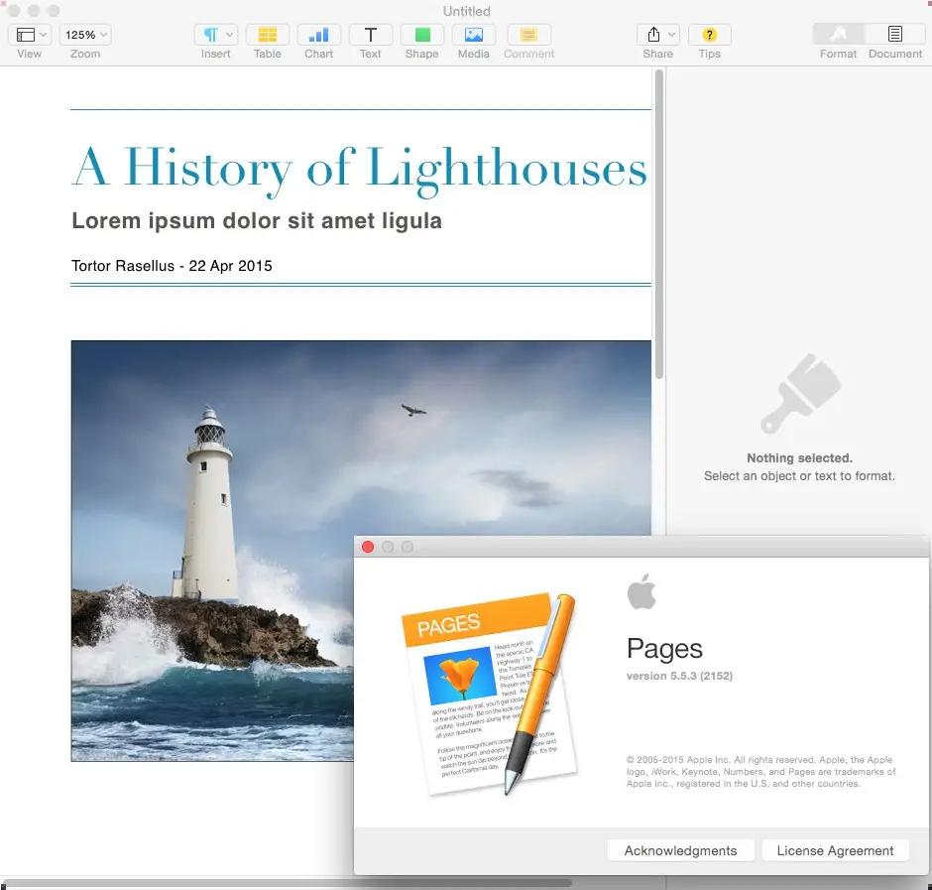Click the author line Tortor Rasellus
932x890 pixels.
[172, 266]
